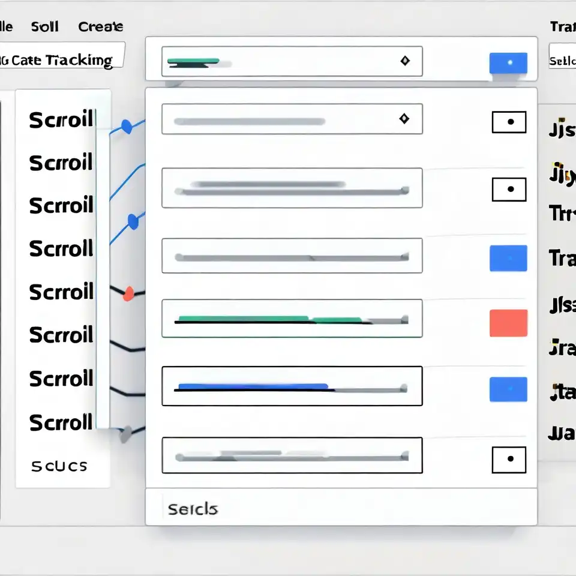Click the Scucs label below the Scroil list
Image resolution: width=576 pixels, height=576 pixels.
click(58, 466)
